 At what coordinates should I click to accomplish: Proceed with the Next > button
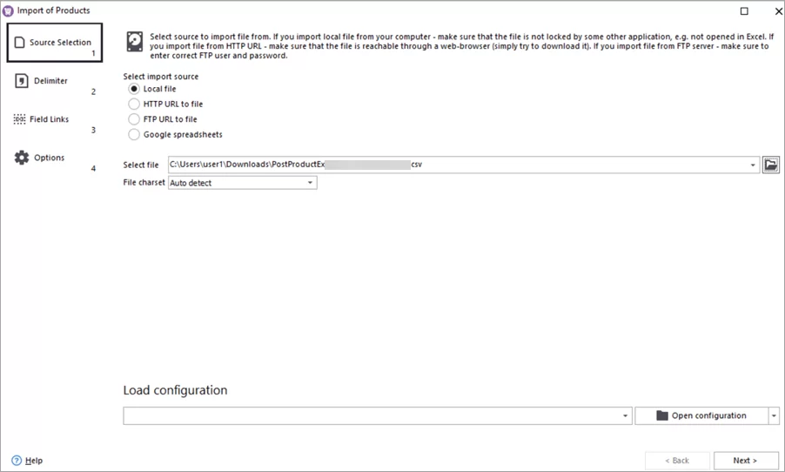(745, 460)
